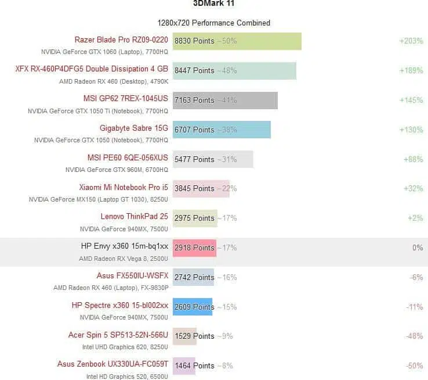
Task: Select the MSI PE60 6QE-056XUS link
Action: (128, 157)
